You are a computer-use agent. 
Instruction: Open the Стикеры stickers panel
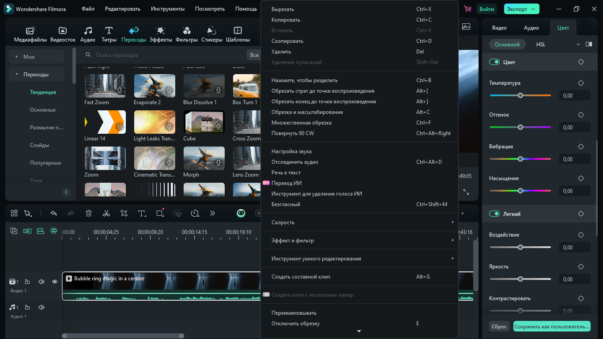pyautogui.click(x=212, y=34)
